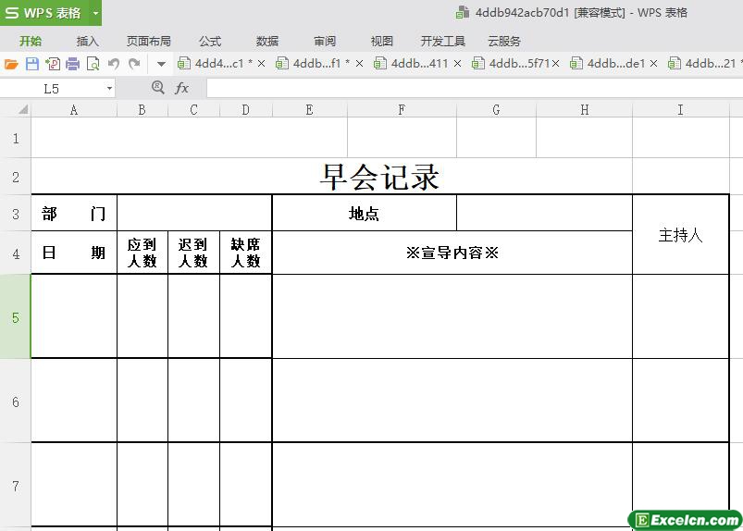Select column A header

point(74,110)
